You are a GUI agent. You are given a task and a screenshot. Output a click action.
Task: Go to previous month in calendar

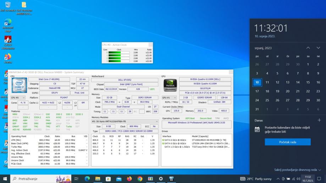tap(308, 48)
